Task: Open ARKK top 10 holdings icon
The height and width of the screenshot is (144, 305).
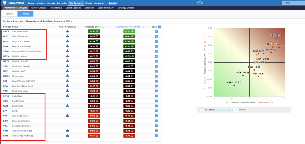Action: click(67, 31)
